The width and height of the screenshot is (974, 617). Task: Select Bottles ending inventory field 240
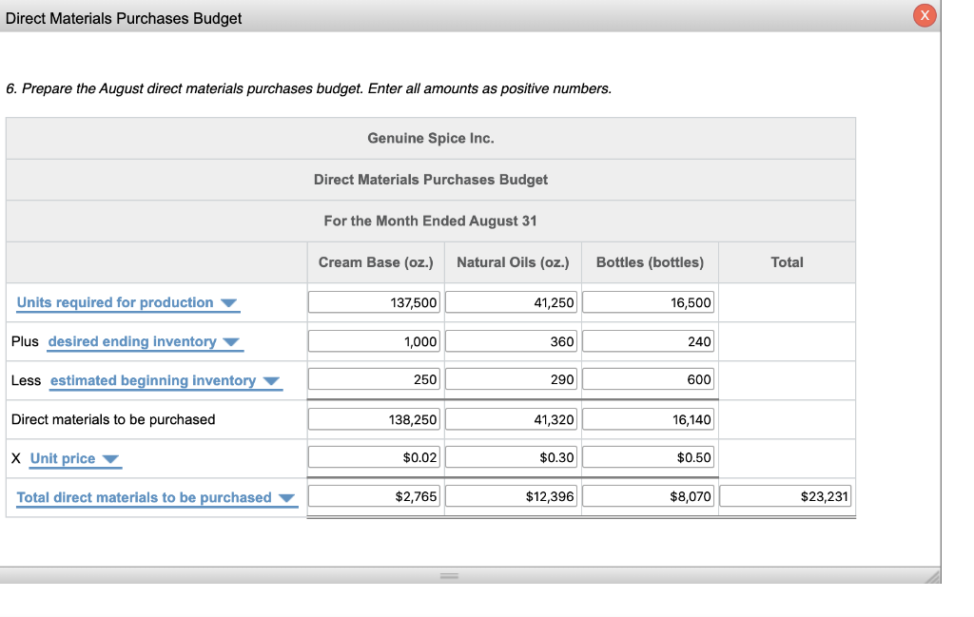pos(648,341)
